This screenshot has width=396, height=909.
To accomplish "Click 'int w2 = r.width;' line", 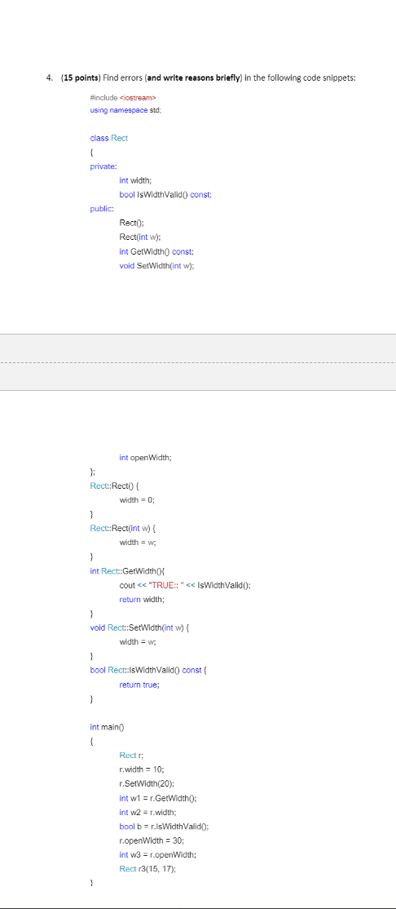I will pyautogui.click(x=148, y=812).
